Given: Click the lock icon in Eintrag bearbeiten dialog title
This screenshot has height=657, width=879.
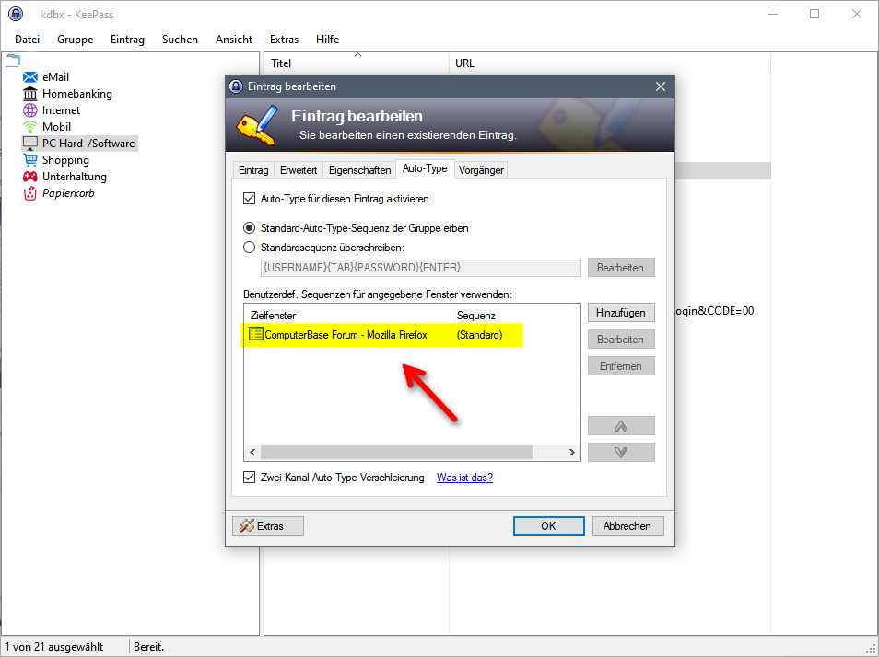Looking at the screenshot, I should [236, 86].
